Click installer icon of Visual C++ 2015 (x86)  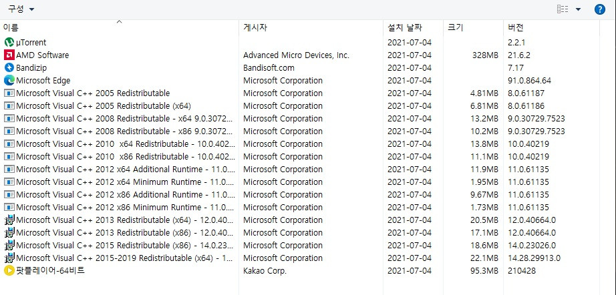[x=9, y=246]
